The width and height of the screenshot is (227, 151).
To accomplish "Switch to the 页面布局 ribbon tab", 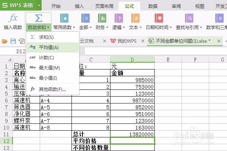I will [104, 6].
